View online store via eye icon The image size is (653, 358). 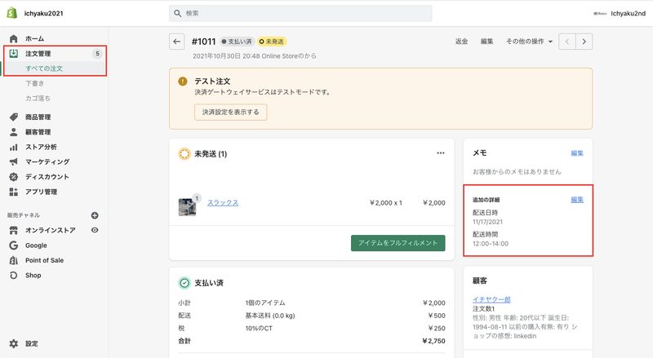coord(95,230)
